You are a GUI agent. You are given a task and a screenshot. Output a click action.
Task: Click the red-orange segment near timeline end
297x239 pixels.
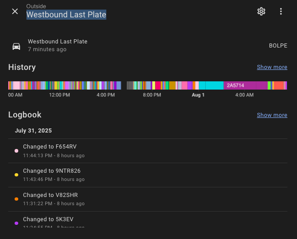click(279, 85)
